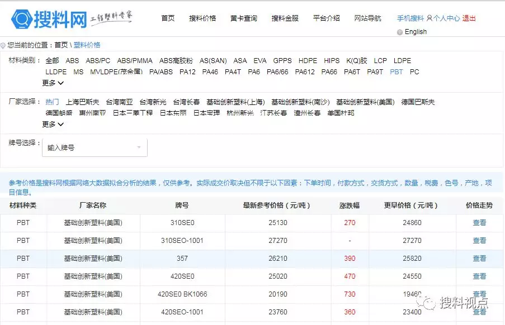View price trend for grade 357
This screenshot has height=325, width=505.
pos(479,259)
